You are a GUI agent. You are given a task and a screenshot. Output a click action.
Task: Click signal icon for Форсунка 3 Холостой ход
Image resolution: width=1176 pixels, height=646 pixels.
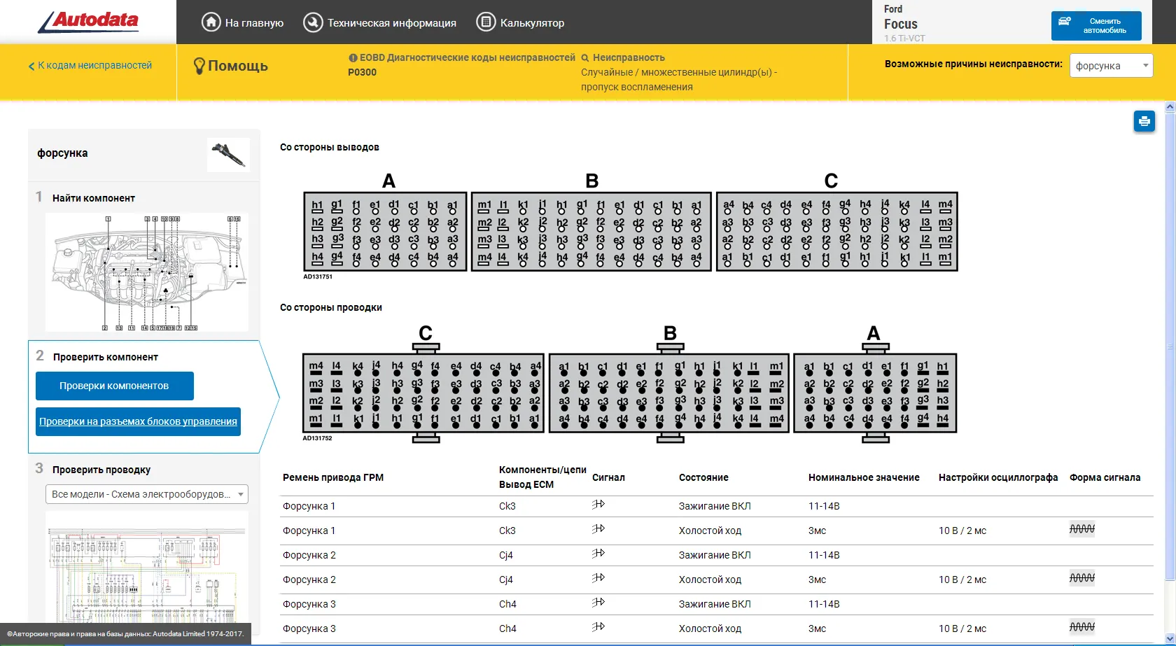point(598,627)
